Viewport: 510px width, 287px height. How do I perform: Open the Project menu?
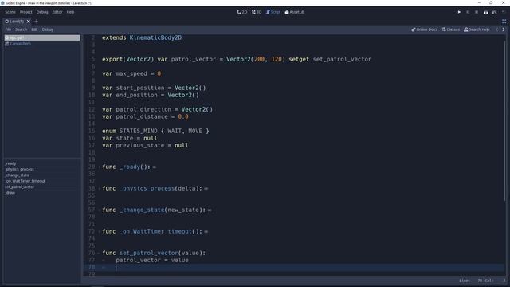click(26, 12)
